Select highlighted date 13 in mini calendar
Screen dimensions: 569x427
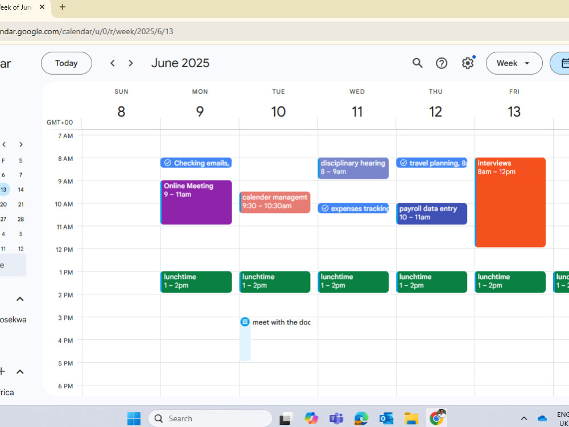coord(3,190)
